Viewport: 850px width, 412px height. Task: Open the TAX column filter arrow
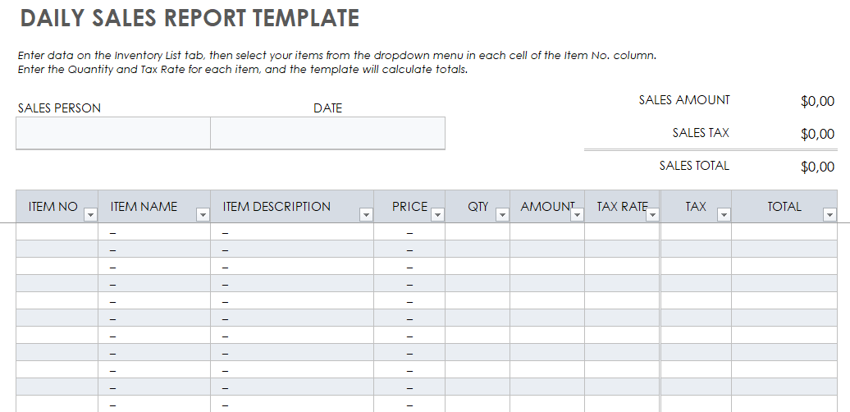tap(724, 215)
